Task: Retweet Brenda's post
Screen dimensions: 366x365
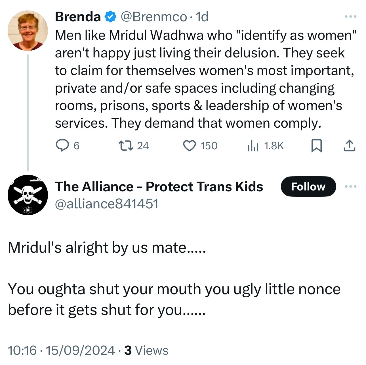Action: pyautogui.click(x=126, y=146)
